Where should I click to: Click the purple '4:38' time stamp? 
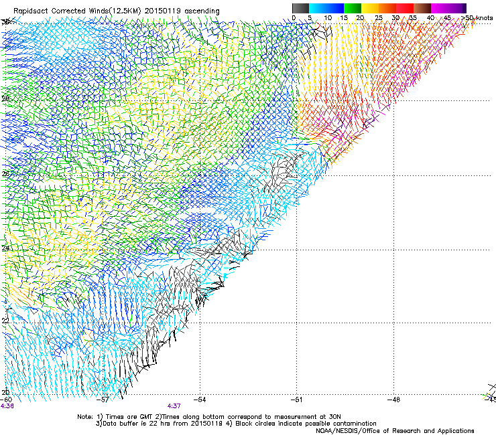(7, 406)
